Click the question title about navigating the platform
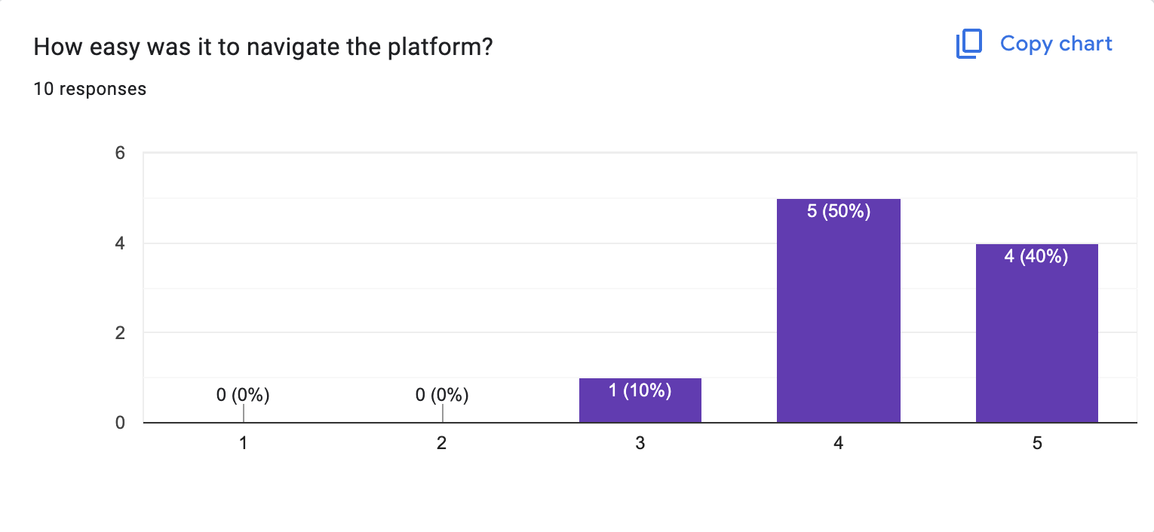Screen dimensions: 1154x532 (x=263, y=47)
